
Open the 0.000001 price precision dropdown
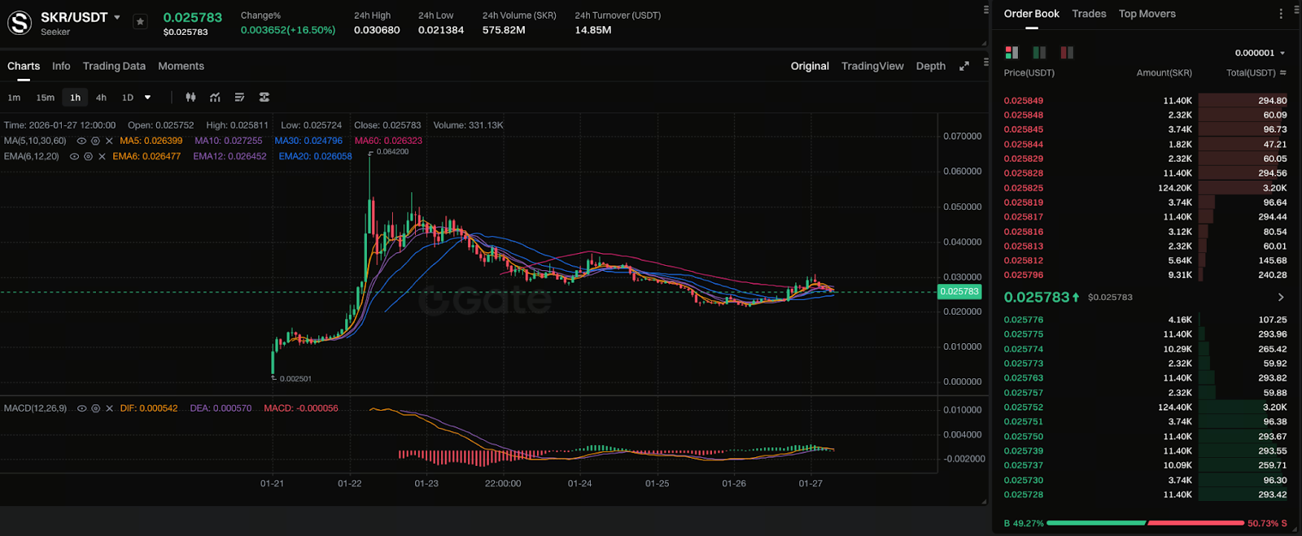click(x=1260, y=53)
